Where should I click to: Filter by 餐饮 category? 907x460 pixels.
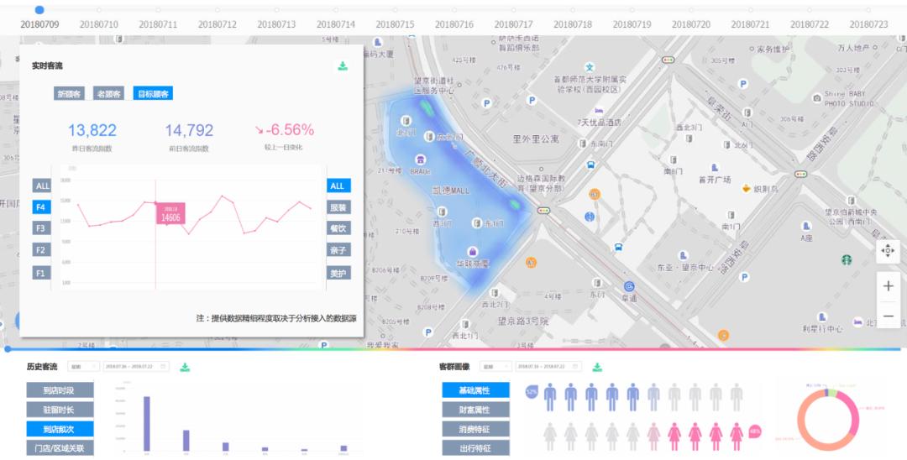click(338, 229)
